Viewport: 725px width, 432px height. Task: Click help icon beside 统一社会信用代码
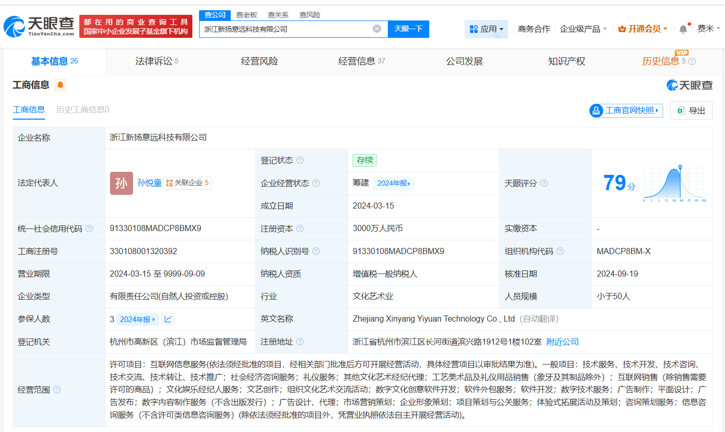(x=90, y=229)
